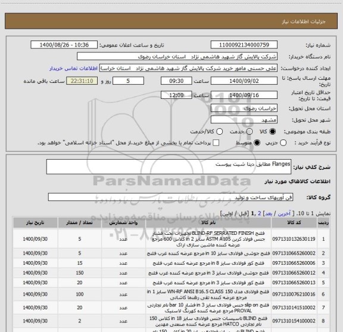Choose متوسط purchase process type
This screenshot has height=332, width=343.
[x=257, y=143]
